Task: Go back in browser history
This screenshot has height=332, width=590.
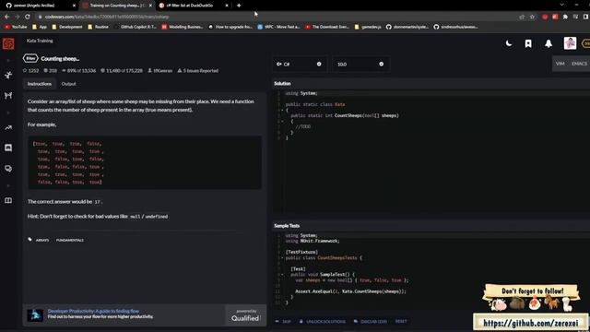Action: [x=6, y=17]
